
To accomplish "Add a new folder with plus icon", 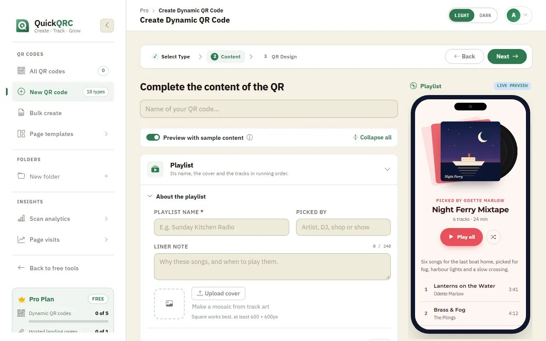I will click(106, 176).
